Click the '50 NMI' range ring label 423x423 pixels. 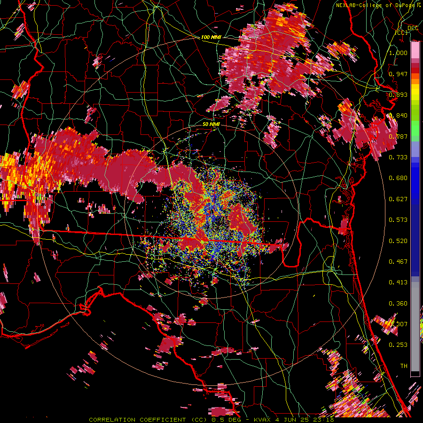coord(211,125)
